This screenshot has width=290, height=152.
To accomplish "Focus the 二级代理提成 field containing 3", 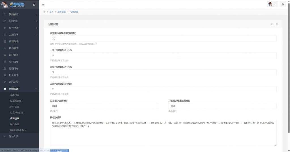I will click(163, 72).
